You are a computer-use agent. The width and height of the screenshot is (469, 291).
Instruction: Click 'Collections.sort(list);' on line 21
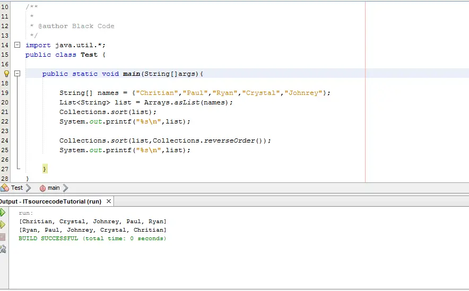tap(108, 112)
